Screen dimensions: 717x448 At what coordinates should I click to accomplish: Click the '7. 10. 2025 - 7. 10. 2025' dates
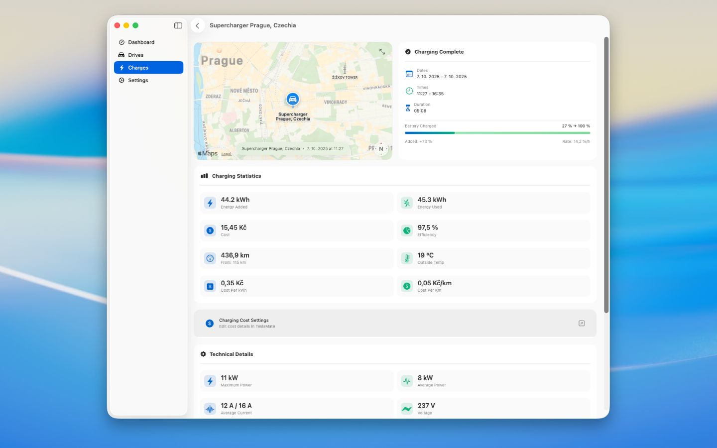pos(442,77)
